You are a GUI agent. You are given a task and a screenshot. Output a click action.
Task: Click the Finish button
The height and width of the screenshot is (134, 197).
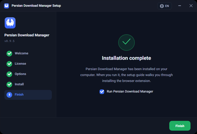(180, 126)
